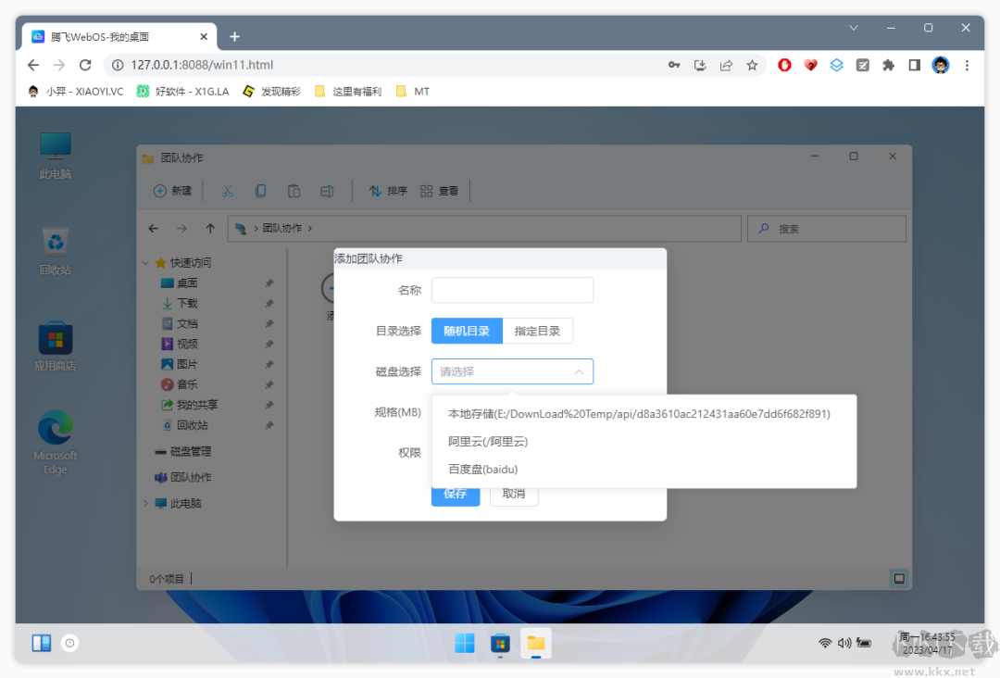
Task: Click the 保存 button
Action: 456,494
